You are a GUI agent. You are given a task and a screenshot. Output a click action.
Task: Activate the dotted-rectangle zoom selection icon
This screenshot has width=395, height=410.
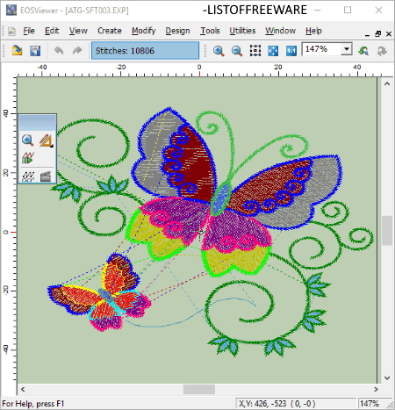255,51
